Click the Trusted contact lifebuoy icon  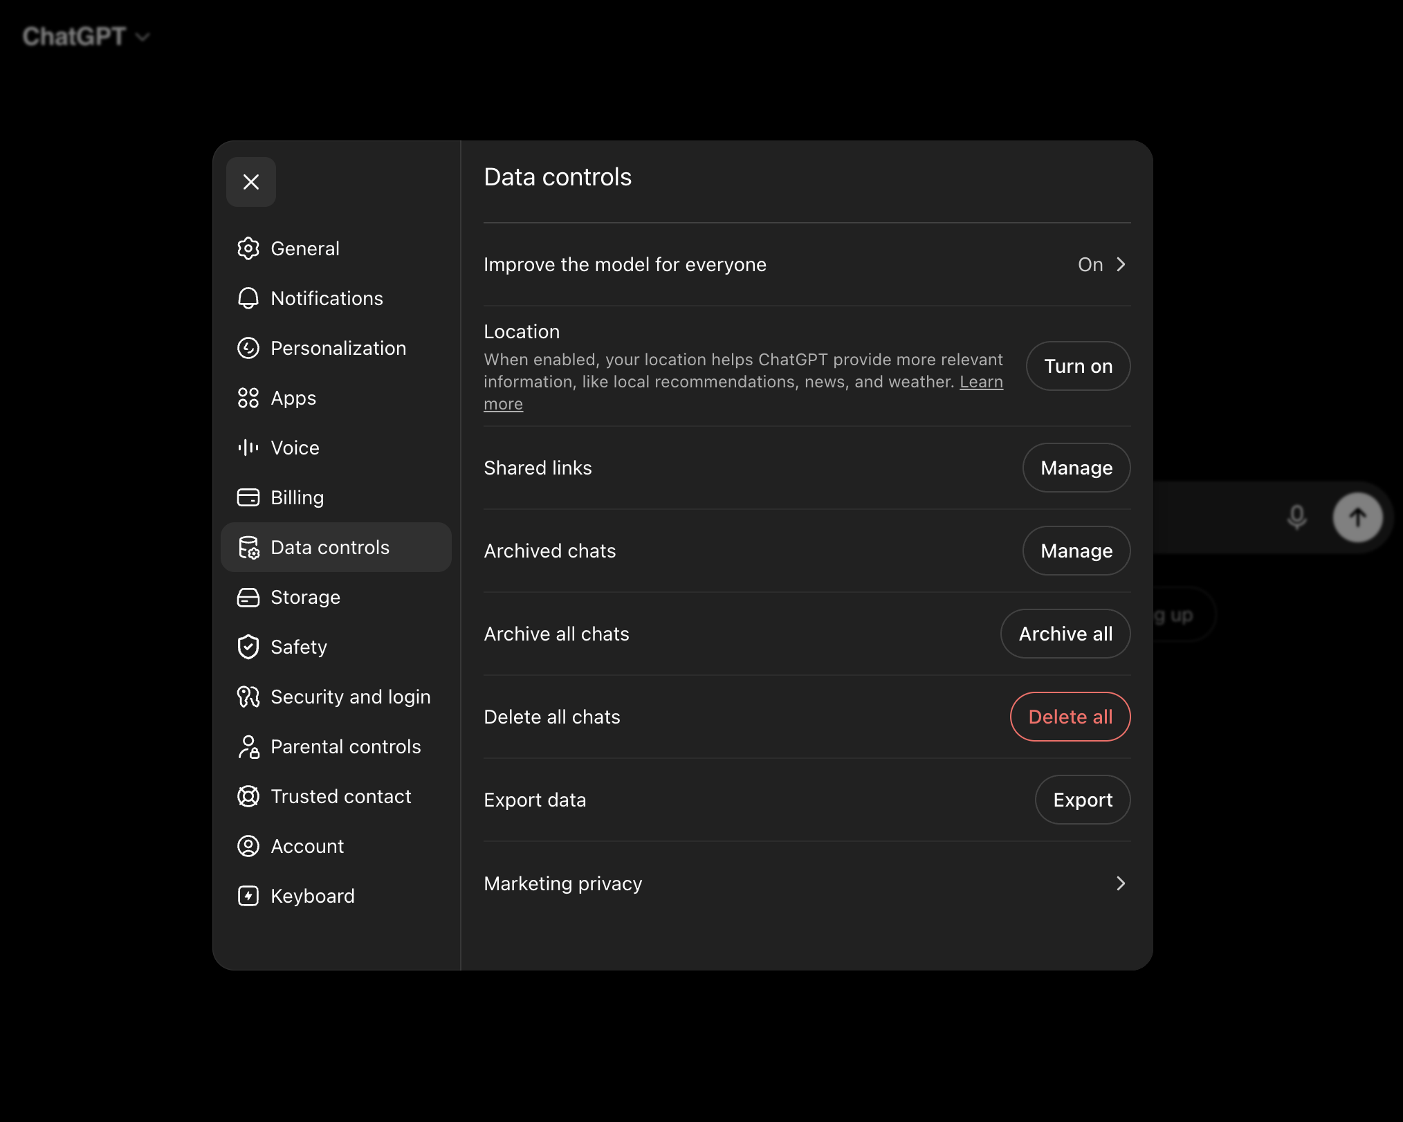(248, 796)
